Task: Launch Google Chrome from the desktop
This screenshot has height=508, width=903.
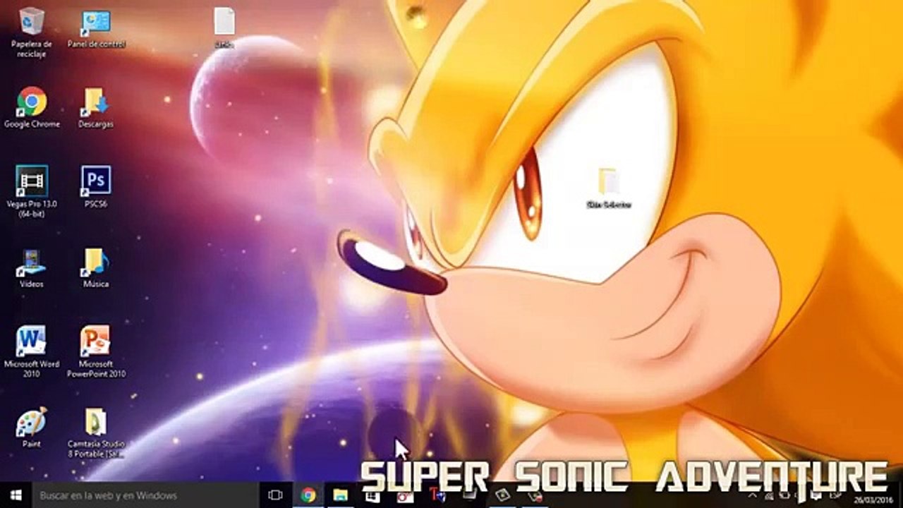Action: click(x=32, y=107)
